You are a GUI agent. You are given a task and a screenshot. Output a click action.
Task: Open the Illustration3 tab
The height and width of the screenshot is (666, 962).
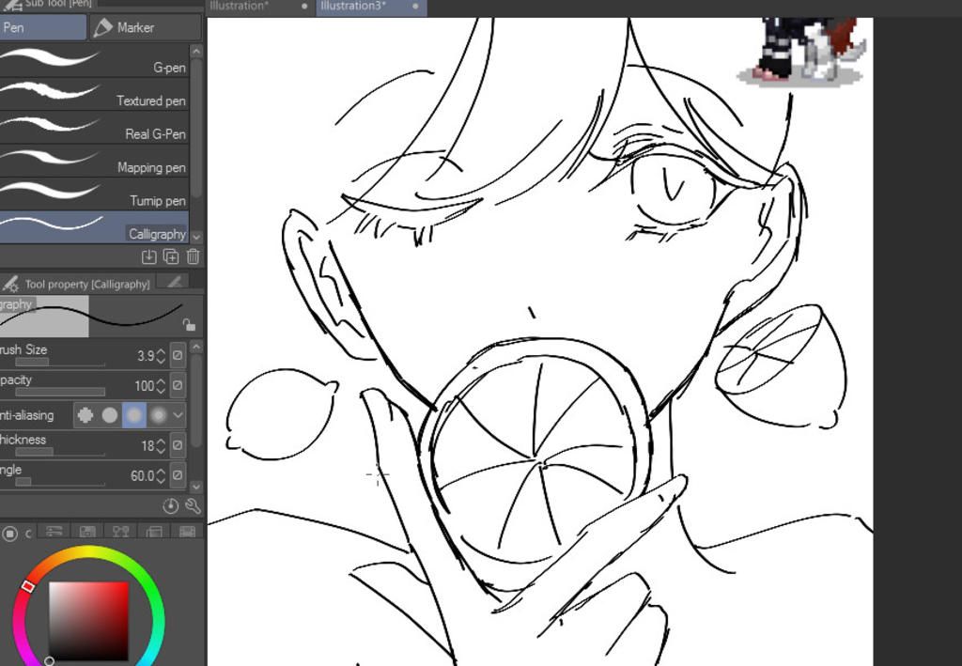pos(370,7)
